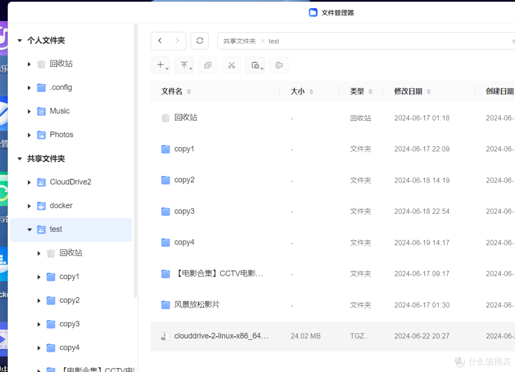Select the test shared folder icon

click(x=41, y=229)
